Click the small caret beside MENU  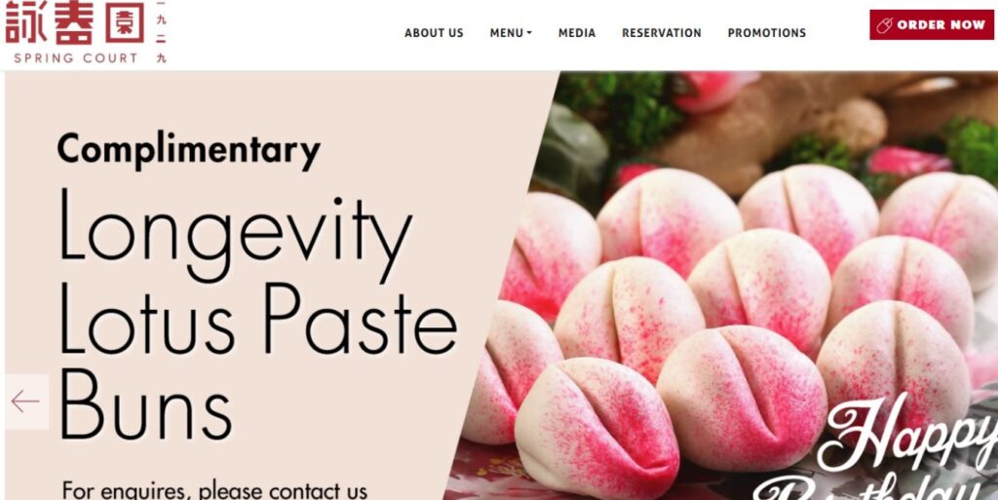529,33
